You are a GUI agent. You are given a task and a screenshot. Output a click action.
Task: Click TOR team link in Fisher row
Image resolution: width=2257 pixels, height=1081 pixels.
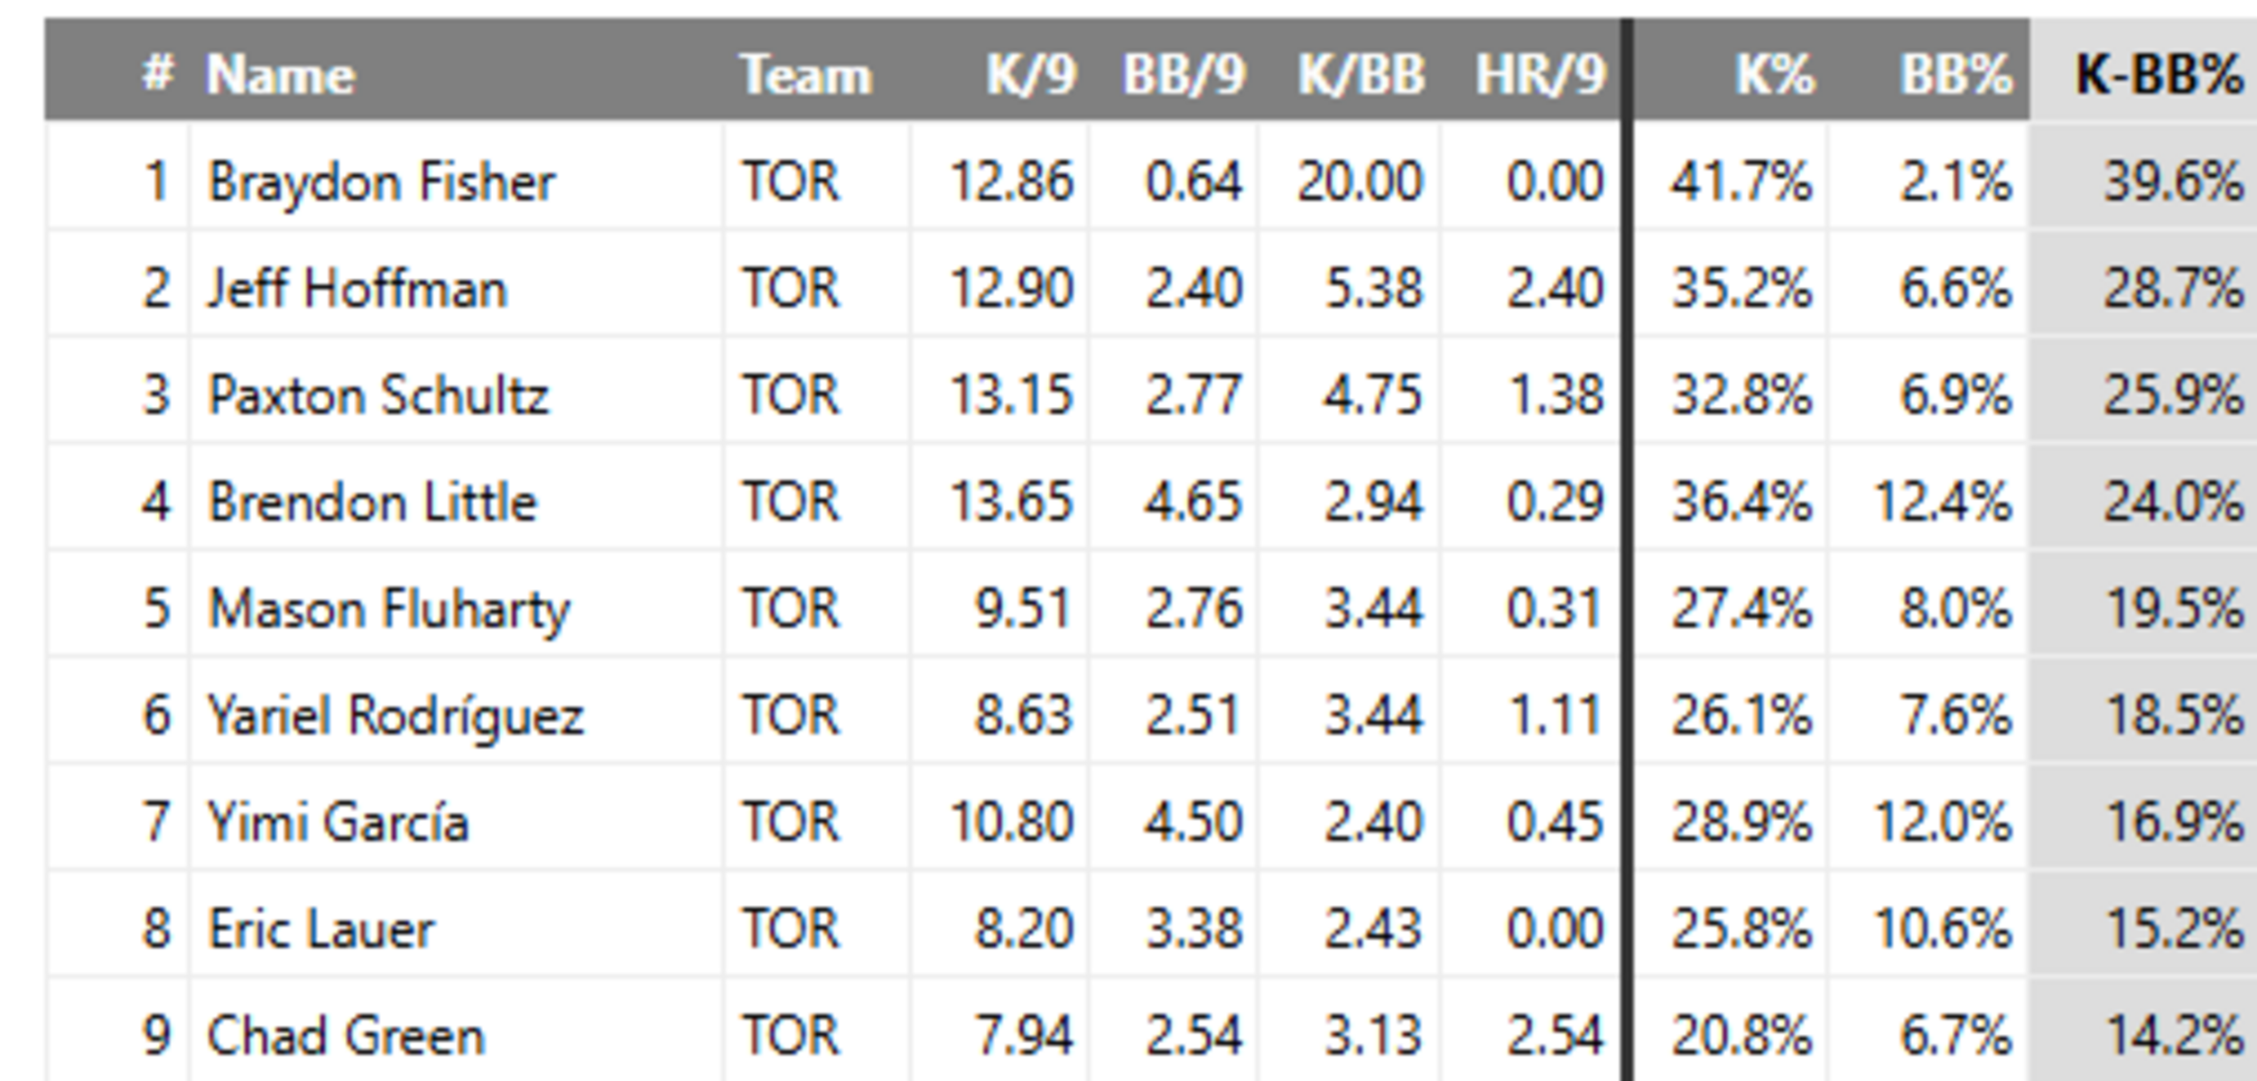pos(790,182)
